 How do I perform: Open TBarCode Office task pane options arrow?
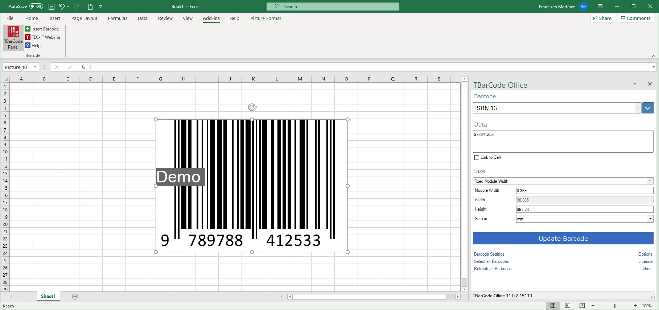[635, 84]
